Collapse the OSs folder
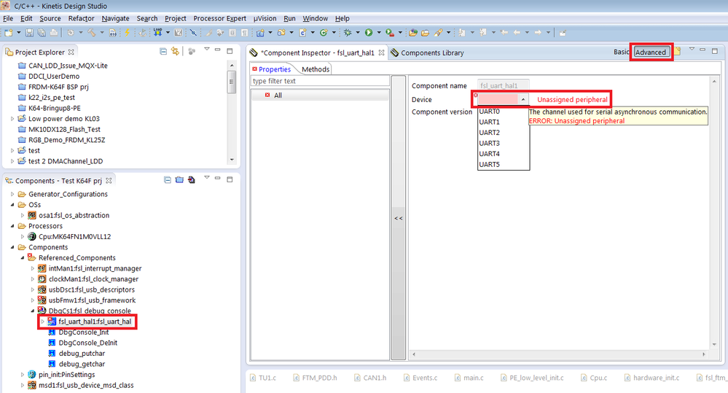728x393 pixels. 12,205
